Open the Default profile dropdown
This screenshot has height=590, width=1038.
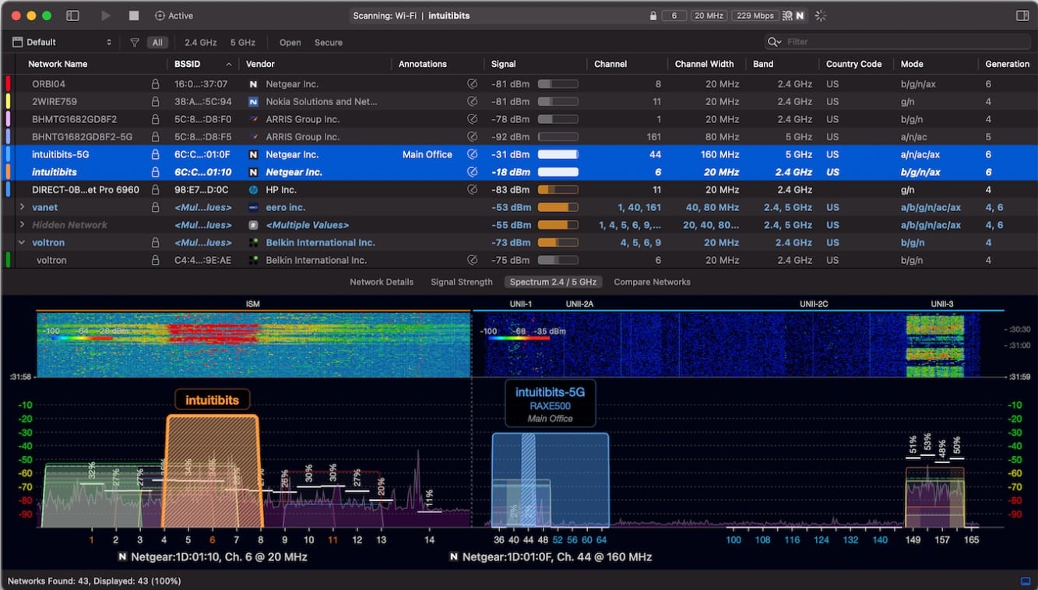click(x=62, y=42)
